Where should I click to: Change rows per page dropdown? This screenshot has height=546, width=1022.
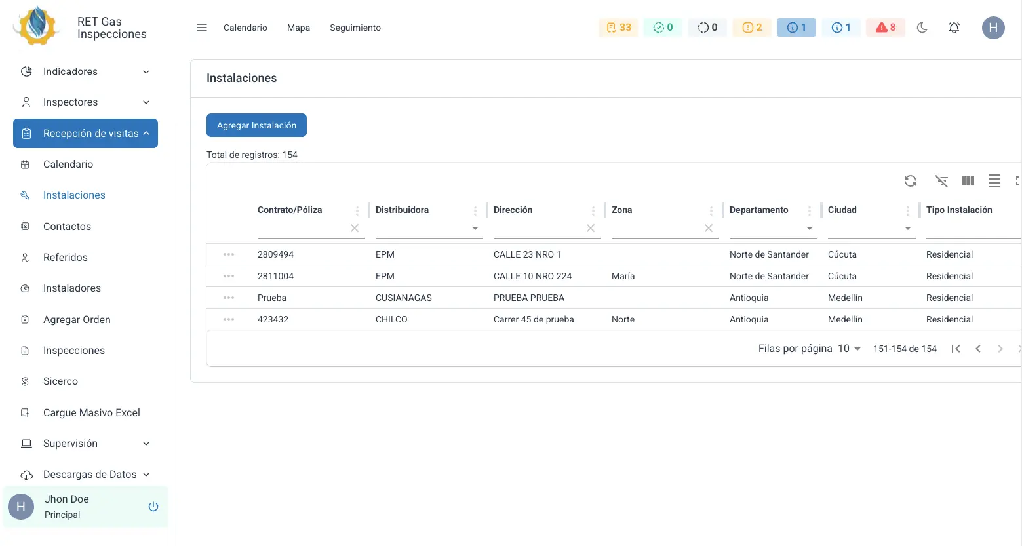point(849,349)
